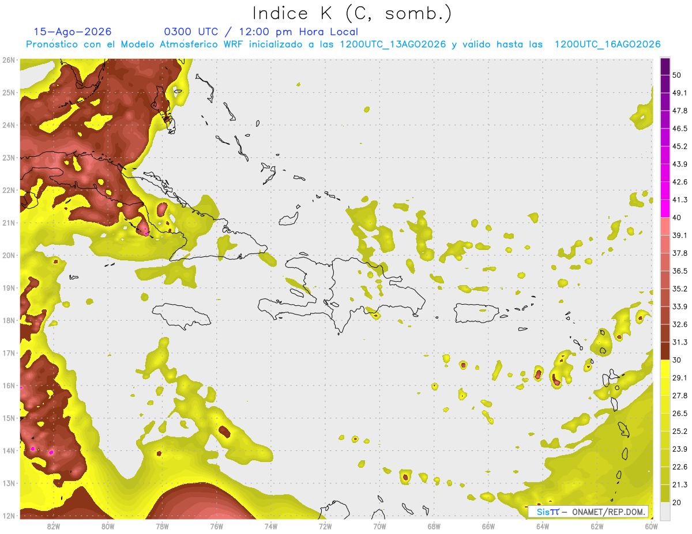The width and height of the screenshot is (692, 534).
Task: Click the color bar value "32.6"
Action: 680,324
